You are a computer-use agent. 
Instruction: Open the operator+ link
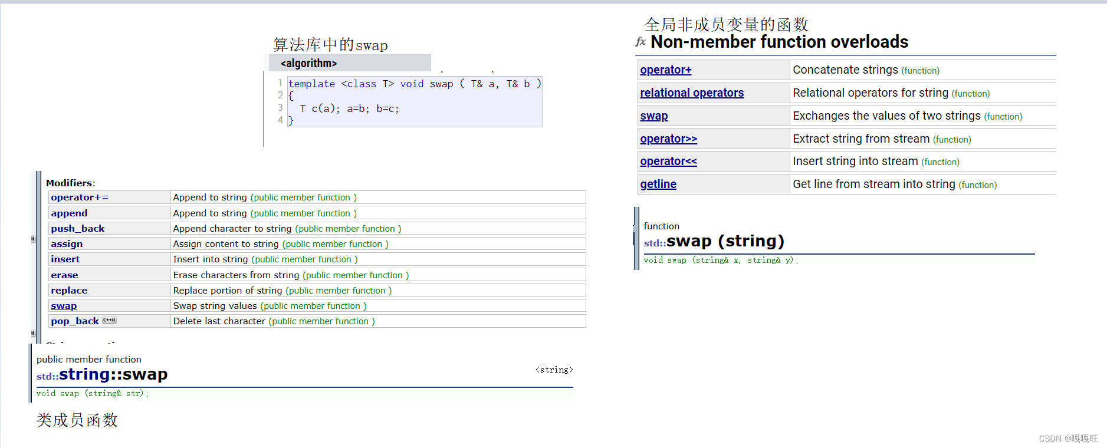665,70
